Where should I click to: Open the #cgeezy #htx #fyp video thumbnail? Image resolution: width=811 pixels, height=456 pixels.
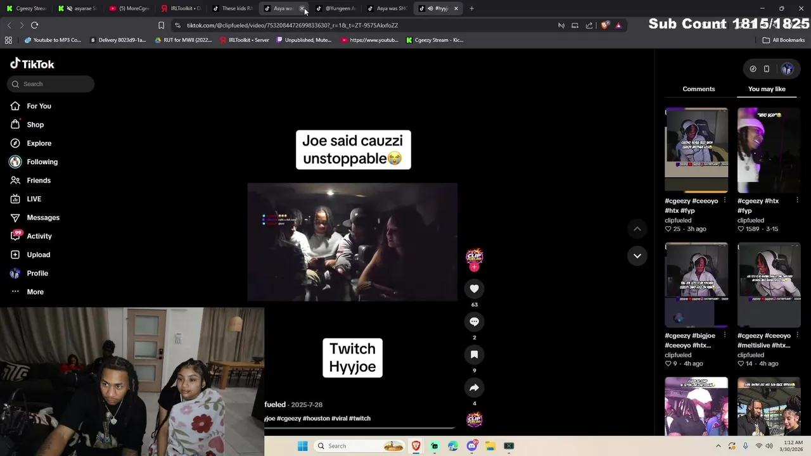tap(769, 150)
